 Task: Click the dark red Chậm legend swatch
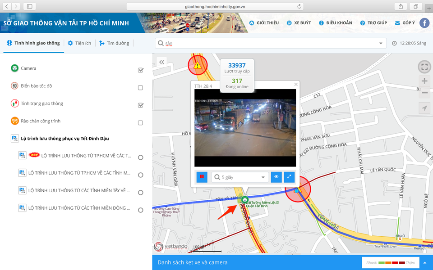click(401, 262)
